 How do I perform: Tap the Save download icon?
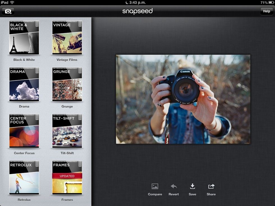point(192,186)
